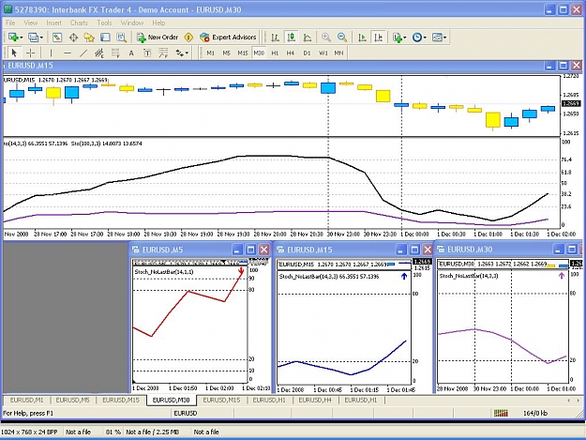Open the New Order dialog
This screenshot has height=440, width=586.
pyautogui.click(x=157, y=38)
